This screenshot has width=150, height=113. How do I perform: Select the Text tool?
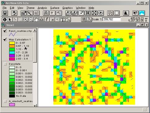click(x=63, y=19)
